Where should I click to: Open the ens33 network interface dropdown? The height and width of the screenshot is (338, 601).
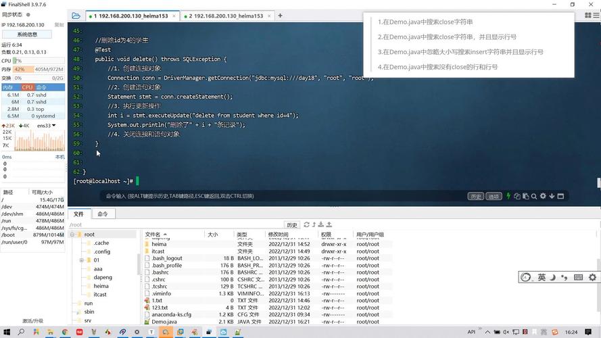click(47, 126)
